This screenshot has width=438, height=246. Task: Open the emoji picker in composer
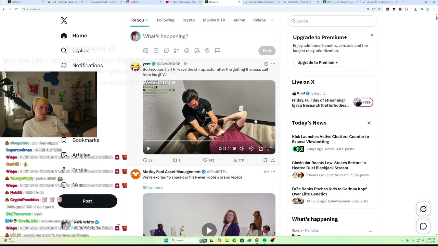187,51
